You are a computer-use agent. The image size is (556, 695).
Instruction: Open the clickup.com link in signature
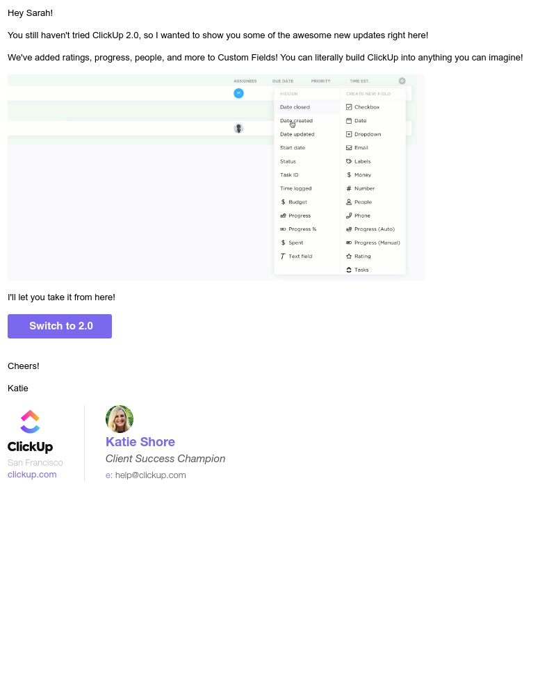click(32, 474)
